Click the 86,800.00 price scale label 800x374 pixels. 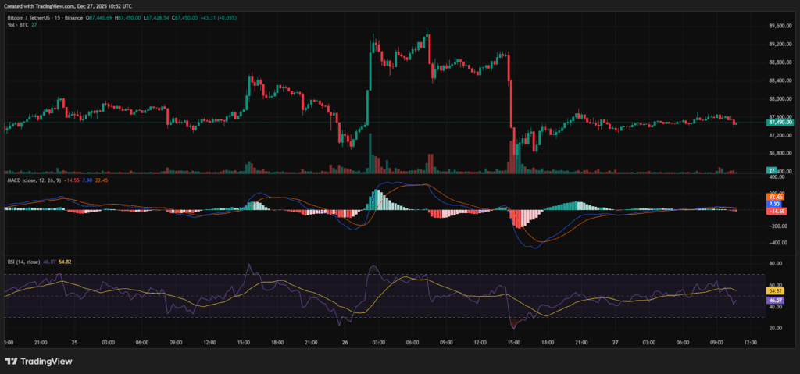point(779,154)
